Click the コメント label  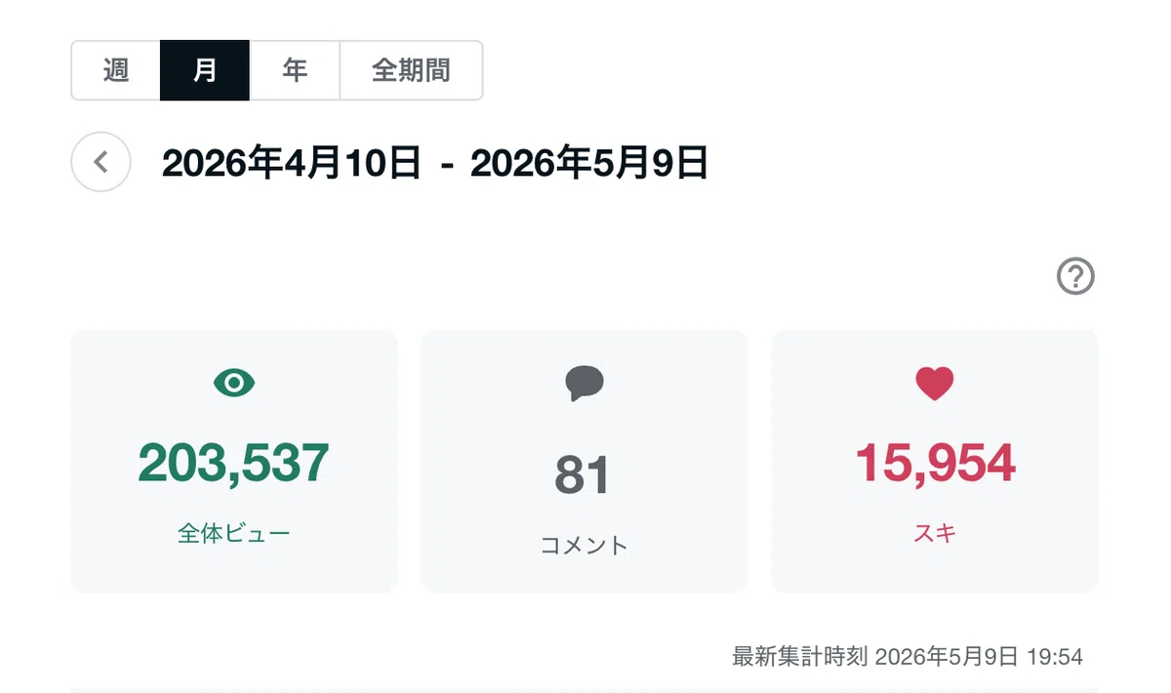585,546
